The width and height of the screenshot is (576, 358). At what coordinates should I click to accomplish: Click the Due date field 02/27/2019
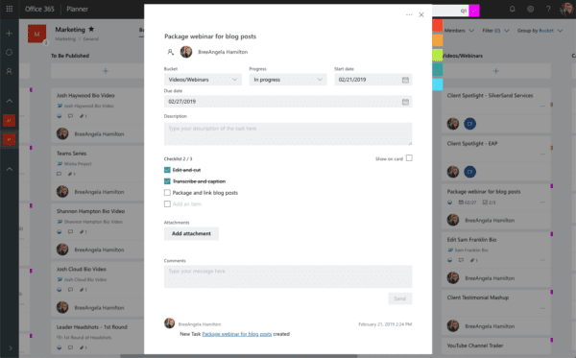coord(288,102)
